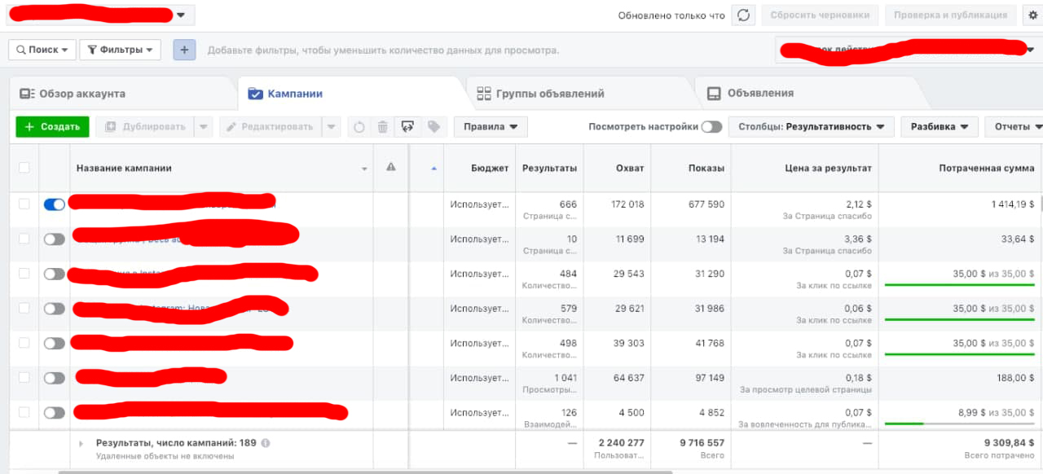Image resolution: width=1043 pixels, height=474 pixels.
Task: Click the trash delete icon
Action: click(x=382, y=127)
